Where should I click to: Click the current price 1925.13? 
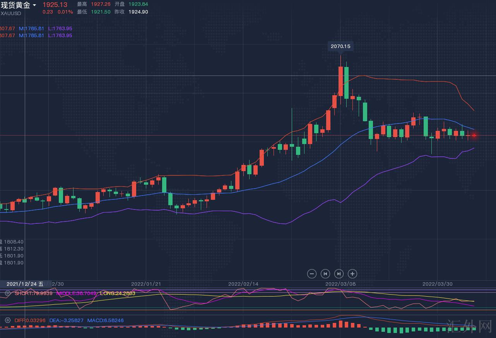pyautogui.click(x=55, y=5)
